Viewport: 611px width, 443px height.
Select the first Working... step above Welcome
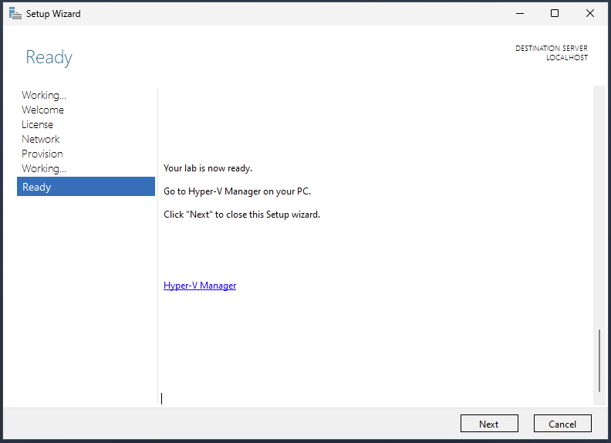[44, 95]
